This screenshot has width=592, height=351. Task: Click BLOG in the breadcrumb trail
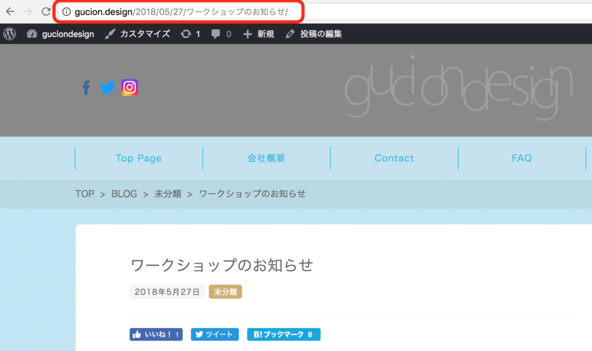[124, 194]
